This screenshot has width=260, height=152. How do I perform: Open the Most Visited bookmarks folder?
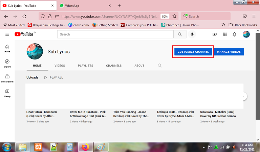(x=14, y=25)
